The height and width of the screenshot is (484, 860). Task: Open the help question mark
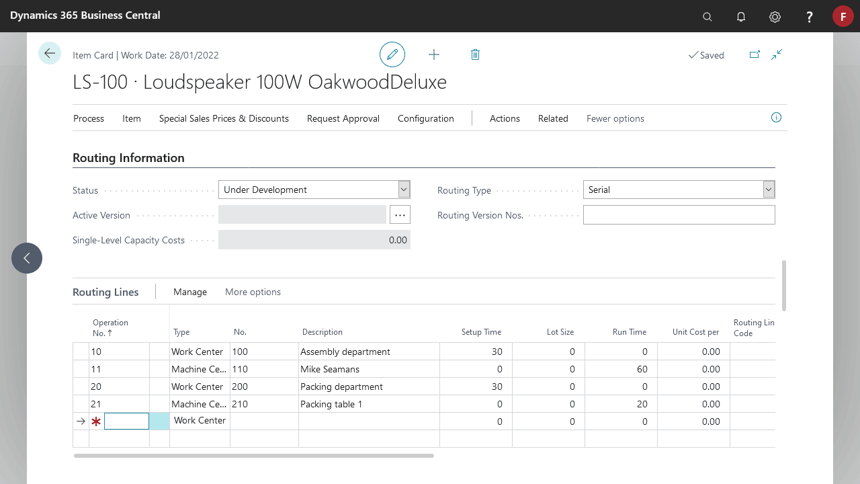point(810,17)
